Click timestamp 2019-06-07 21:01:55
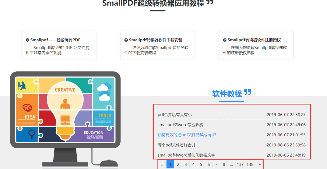 286,135
